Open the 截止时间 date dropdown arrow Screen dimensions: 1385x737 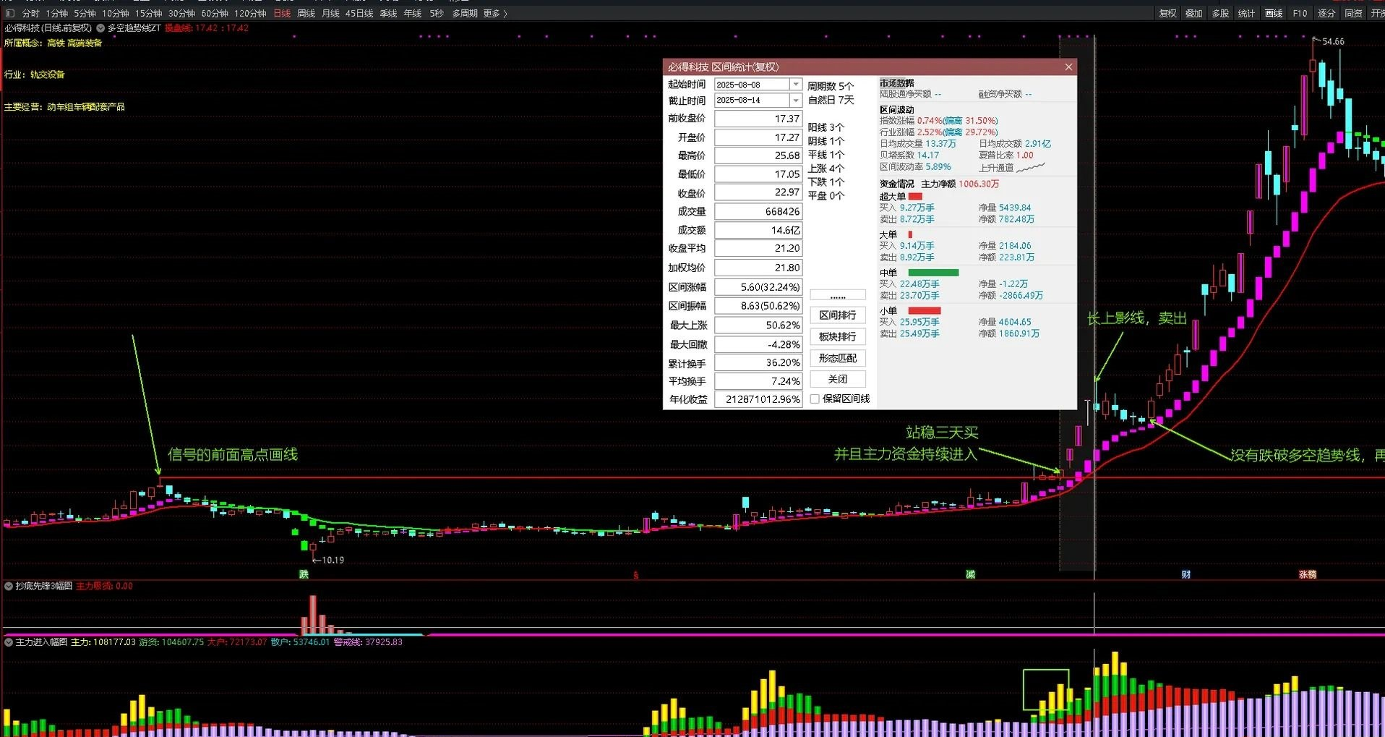(795, 101)
